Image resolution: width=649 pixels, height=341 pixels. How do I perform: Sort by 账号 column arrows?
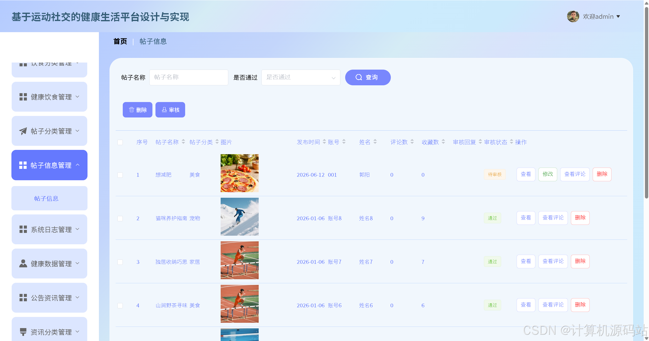pyautogui.click(x=344, y=142)
